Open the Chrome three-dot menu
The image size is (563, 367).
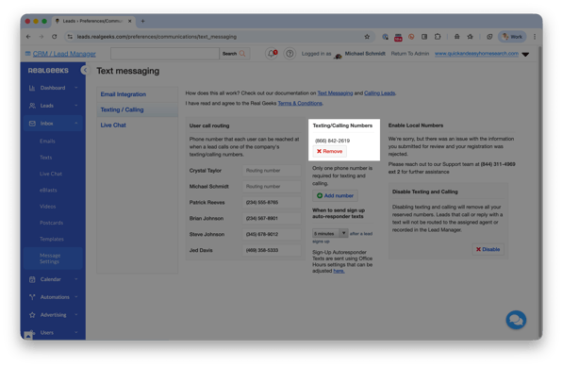535,37
